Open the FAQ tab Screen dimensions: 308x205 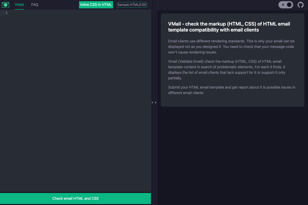[x=35, y=5]
